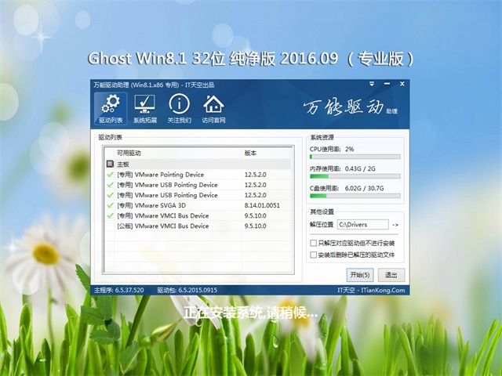
Task: Click the arrow next to C:\Drivers path
Action: [x=395, y=225]
